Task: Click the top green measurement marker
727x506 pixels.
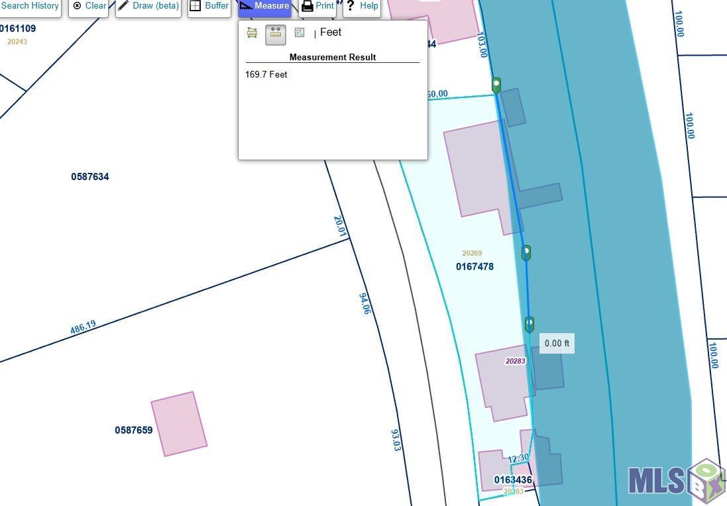Action: [x=496, y=85]
